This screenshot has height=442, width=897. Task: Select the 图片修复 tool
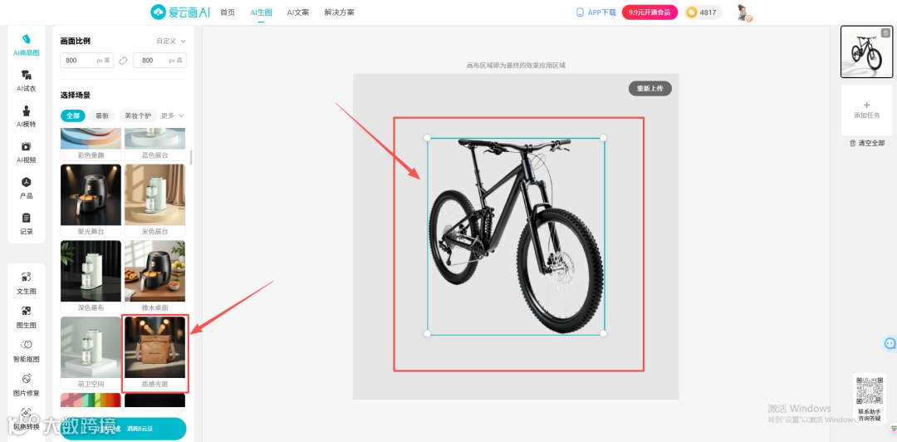click(x=27, y=385)
